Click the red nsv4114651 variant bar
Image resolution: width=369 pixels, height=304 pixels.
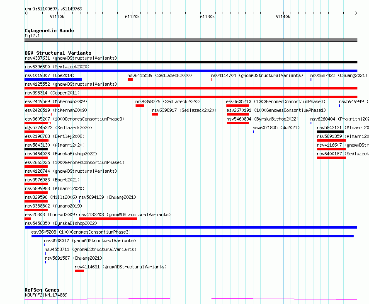click(x=80, y=271)
